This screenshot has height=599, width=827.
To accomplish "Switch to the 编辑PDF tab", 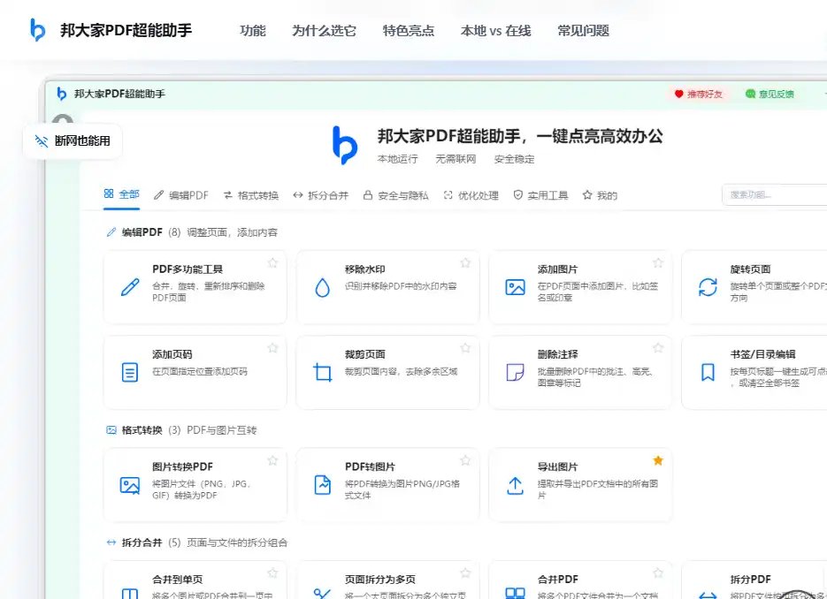I will (x=181, y=195).
